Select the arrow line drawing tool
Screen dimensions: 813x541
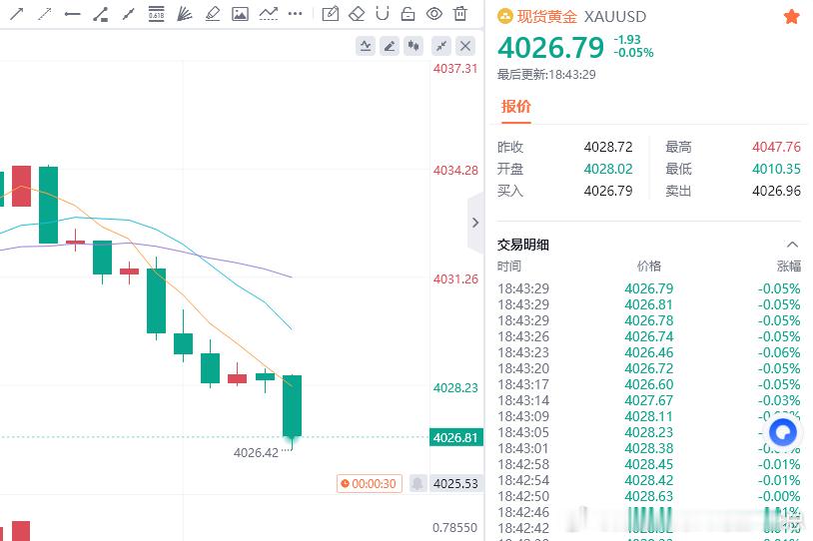click(17, 14)
